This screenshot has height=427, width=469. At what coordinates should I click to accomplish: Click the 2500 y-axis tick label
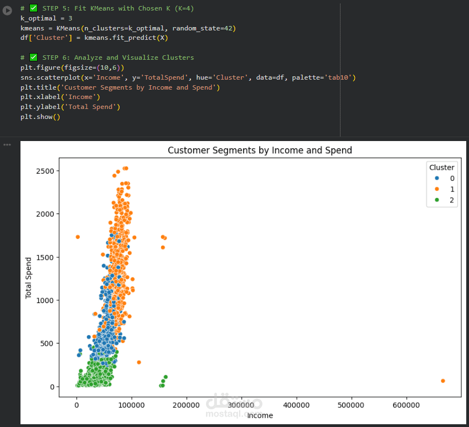(45, 171)
